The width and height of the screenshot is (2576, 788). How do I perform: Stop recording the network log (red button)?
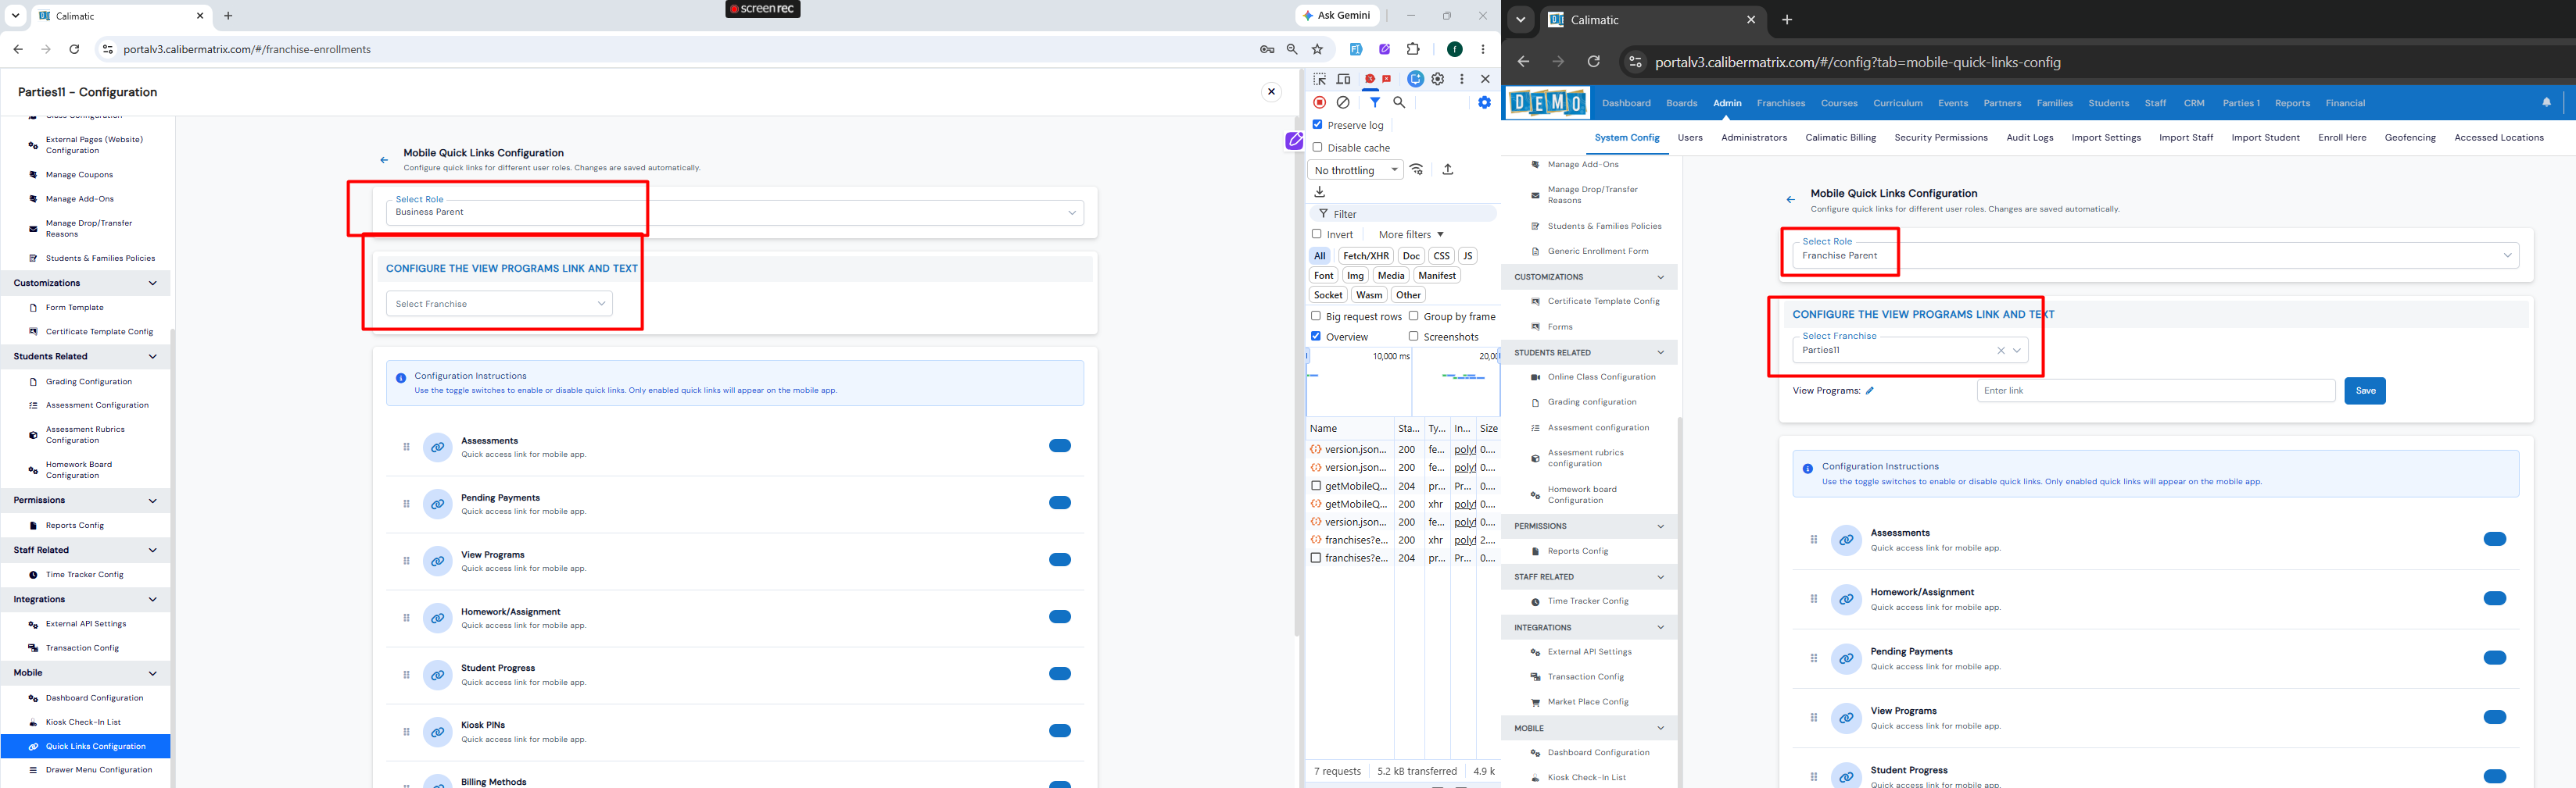tap(1320, 102)
